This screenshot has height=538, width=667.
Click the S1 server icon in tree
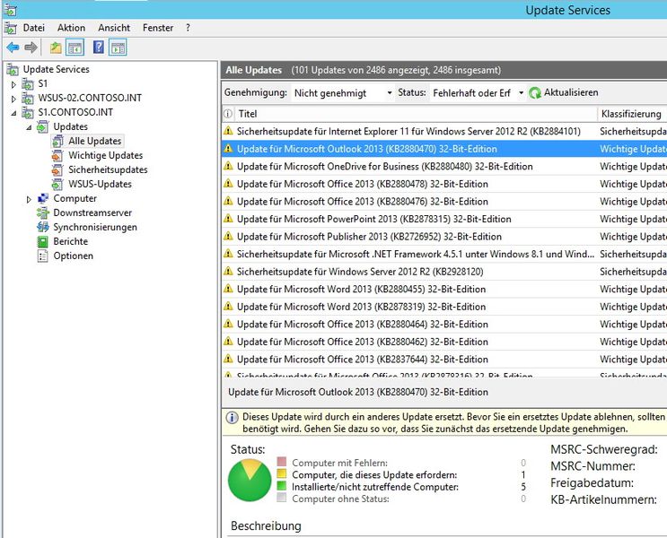[28, 83]
